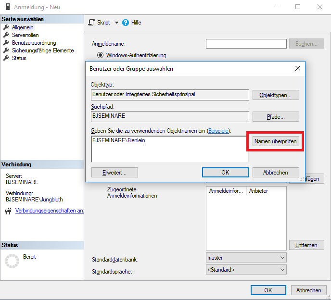Confirm dialog with its OK button
The image size is (331, 300).
coord(225,173)
